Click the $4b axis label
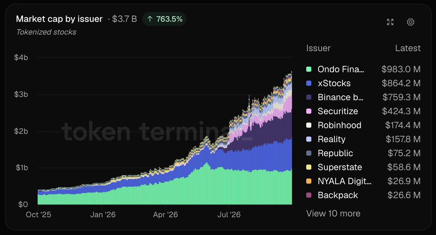436x235 pixels. pyautogui.click(x=21, y=57)
